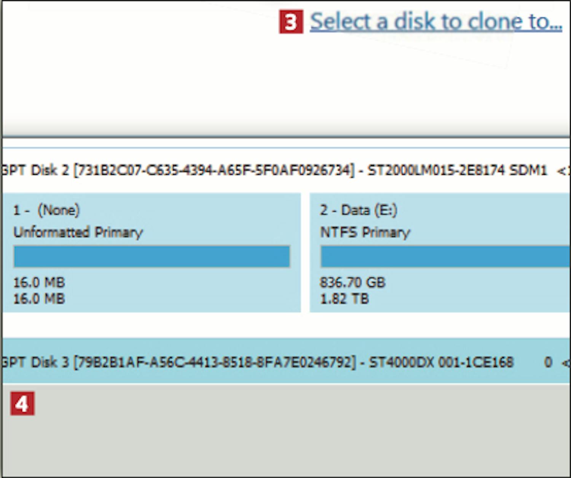The width and height of the screenshot is (571, 478).
Task: Click the usage bar of Data (E:) partition
Action: (445, 256)
